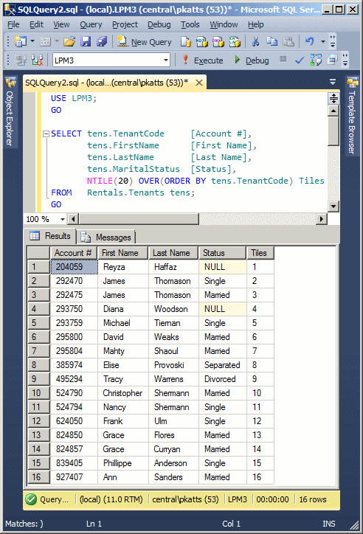
Task: Click the Save All icon
Action: point(102,41)
